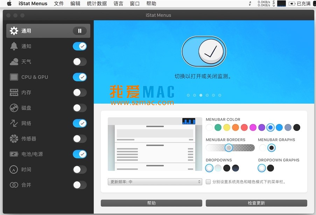Click the arrows icon for 网络

[x=14, y=123]
